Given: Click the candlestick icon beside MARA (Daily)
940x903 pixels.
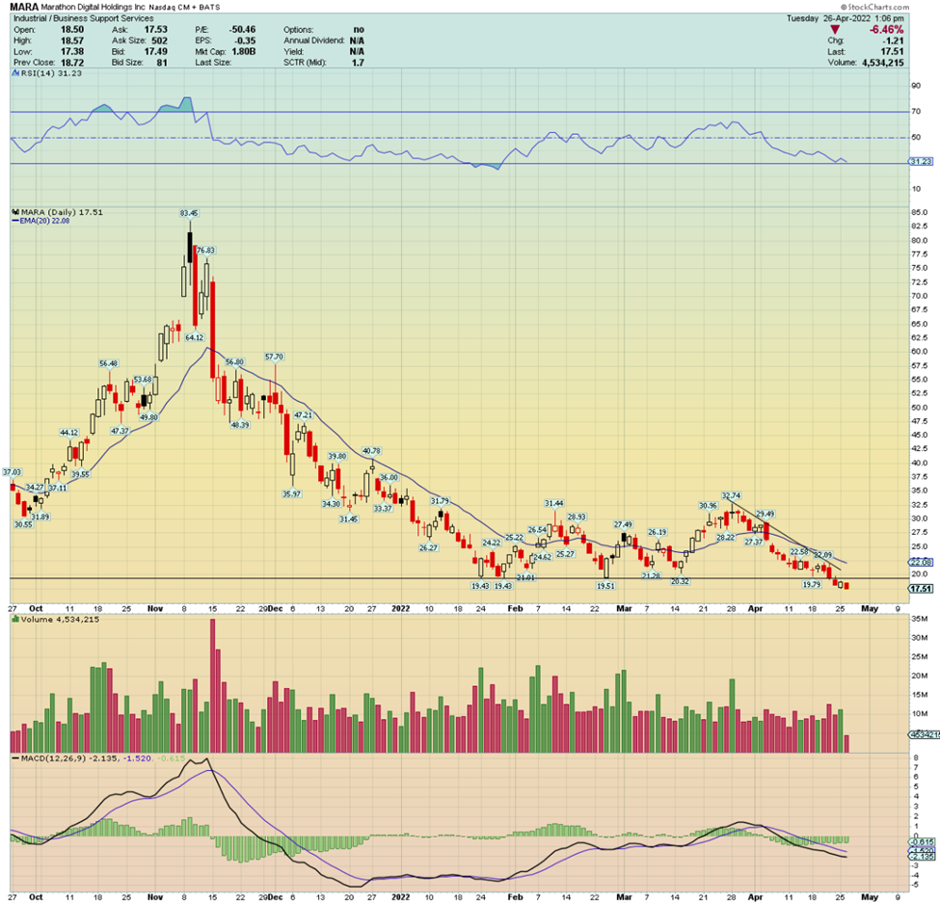Looking at the screenshot, I should pos(16,212).
